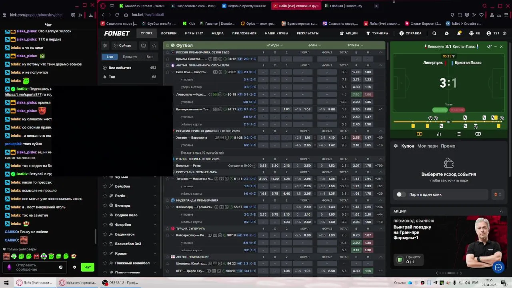
Task: Open coupon settings gear icon
Action: pyautogui.click(x=396, y=146)
